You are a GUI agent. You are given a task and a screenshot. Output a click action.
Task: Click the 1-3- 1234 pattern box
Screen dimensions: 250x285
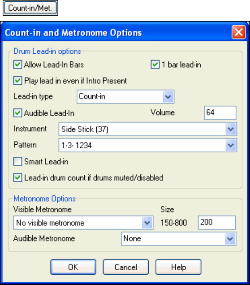(148, 145)
